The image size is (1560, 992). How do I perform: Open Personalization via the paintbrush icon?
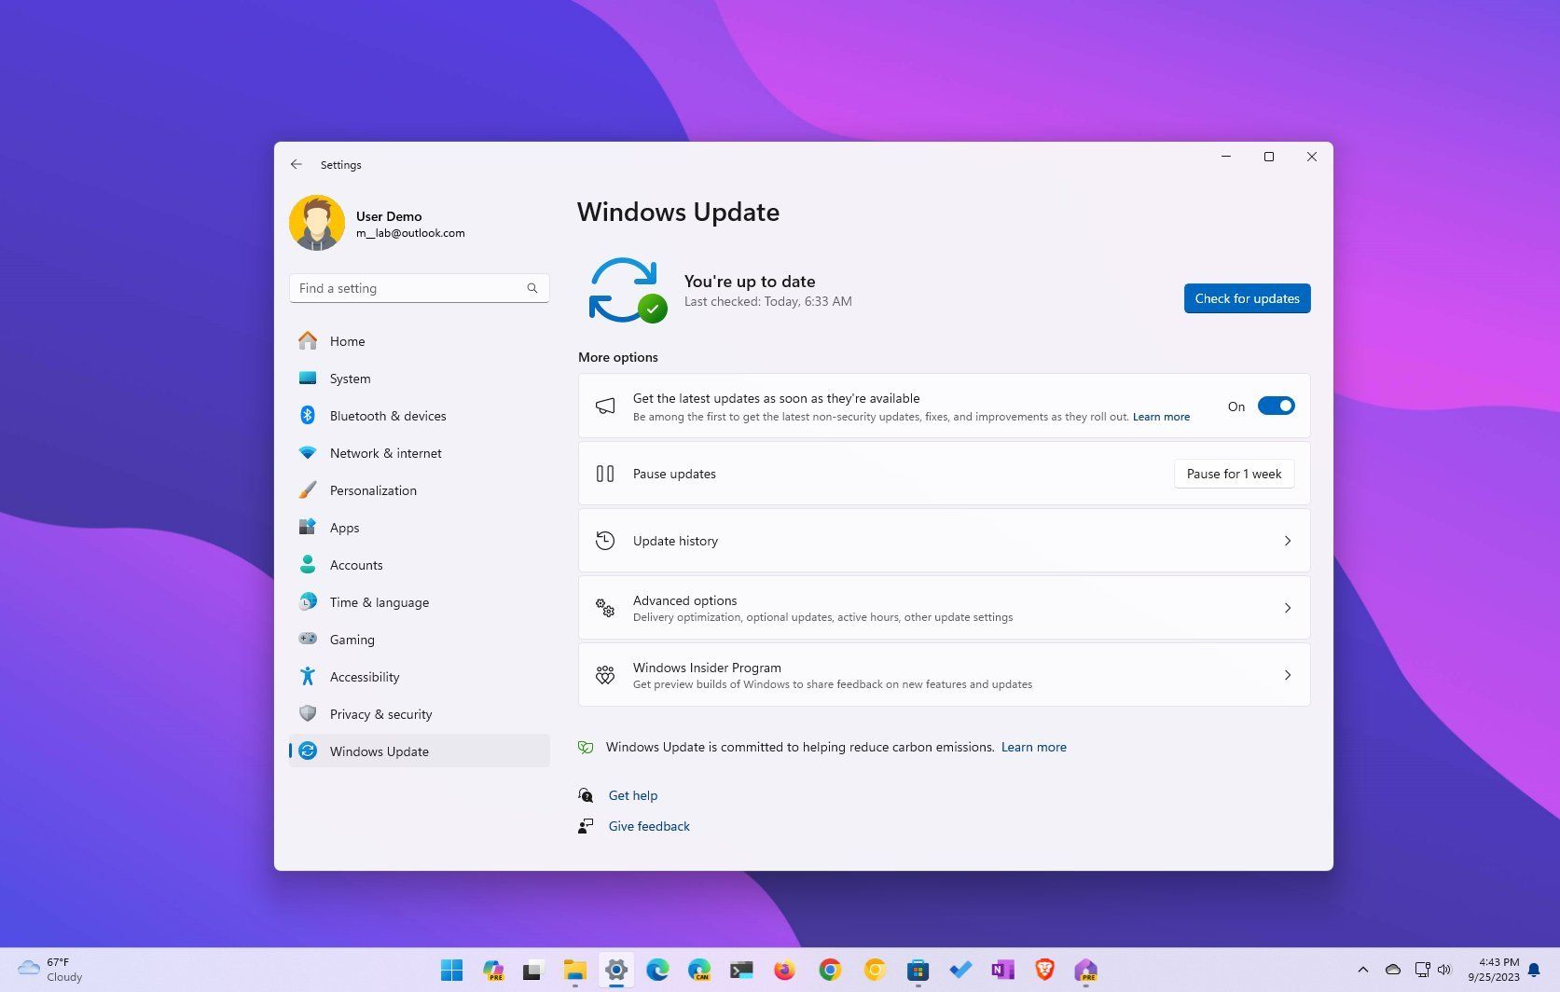click(x=308, y=490)
